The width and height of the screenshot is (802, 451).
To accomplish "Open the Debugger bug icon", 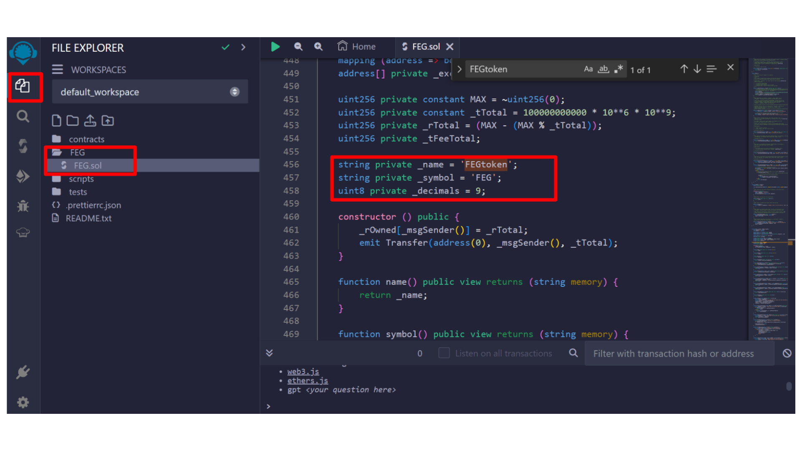I will [23, 205].
